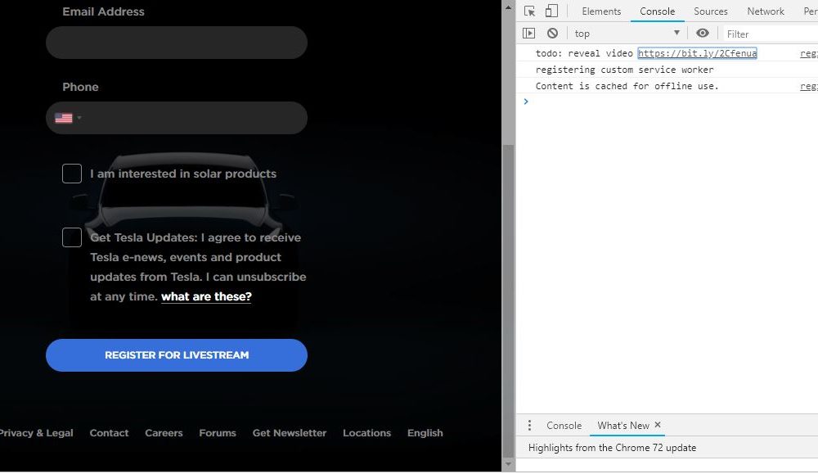Open source link of the 'Content is cached' log
This screenshot has height=474, width=818.
pyautogui.click(x=809, y=86)
